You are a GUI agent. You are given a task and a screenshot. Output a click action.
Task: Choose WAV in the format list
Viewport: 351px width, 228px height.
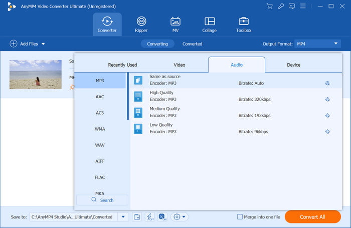click(x=100, y=145)
